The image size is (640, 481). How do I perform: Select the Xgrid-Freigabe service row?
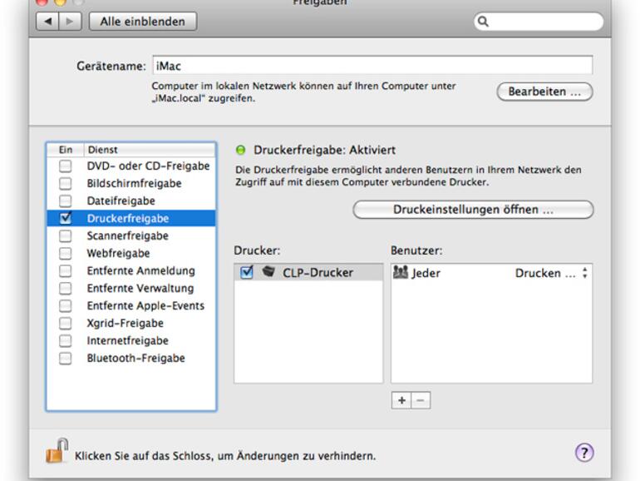pos(131,323)
